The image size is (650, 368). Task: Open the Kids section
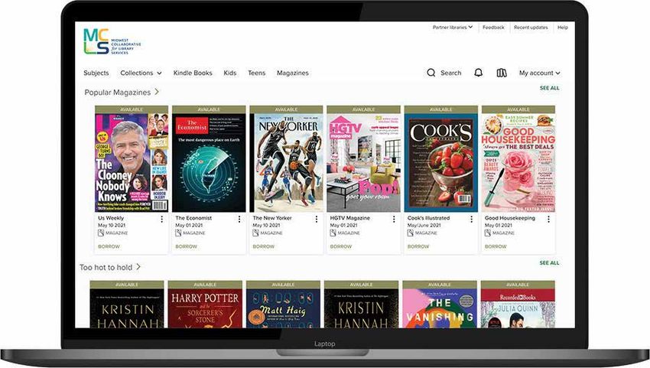coord(230,73)
